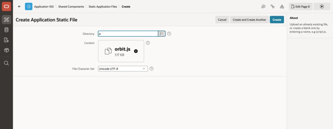
Task: Expand the File Character Set dropdown
Action: point(123,69)
